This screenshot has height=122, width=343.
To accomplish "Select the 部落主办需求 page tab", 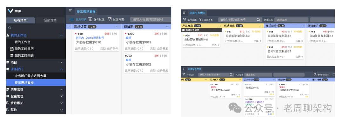I will pos(197,13).
